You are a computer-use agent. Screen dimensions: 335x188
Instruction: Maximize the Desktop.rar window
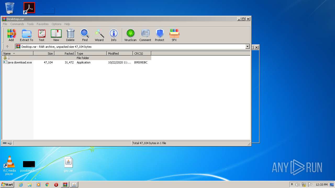(243, 19)
